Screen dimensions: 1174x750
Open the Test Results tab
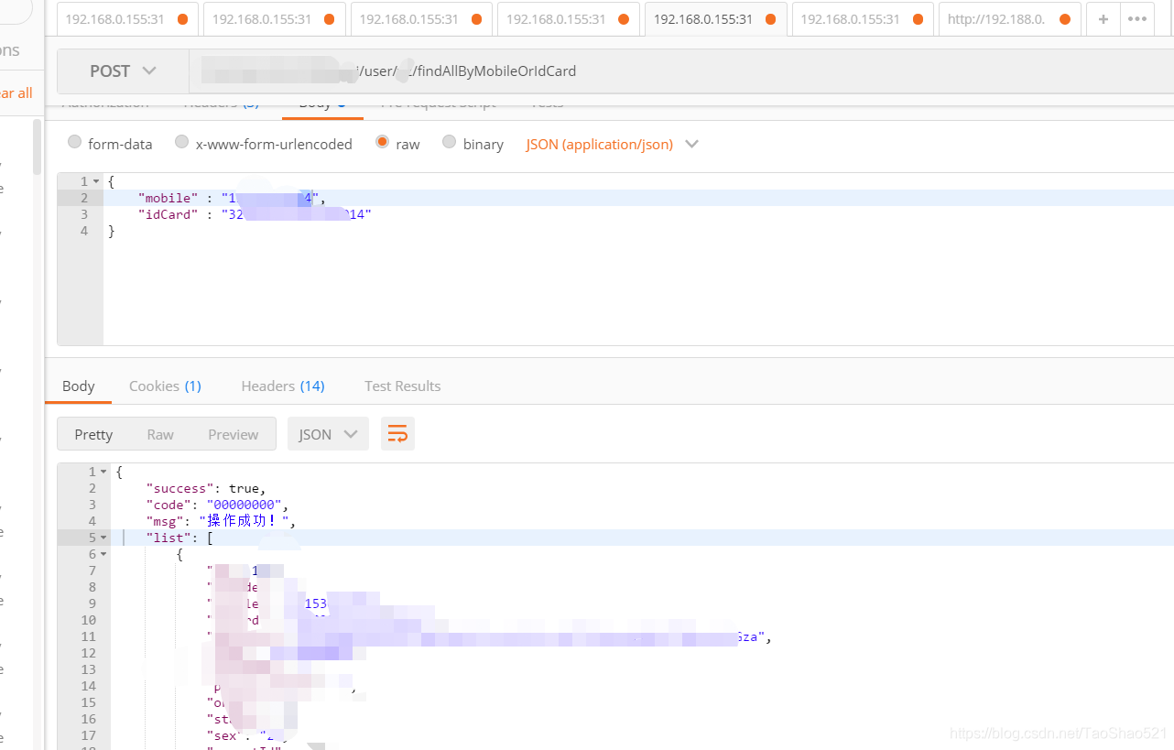[x=403, y=386]
